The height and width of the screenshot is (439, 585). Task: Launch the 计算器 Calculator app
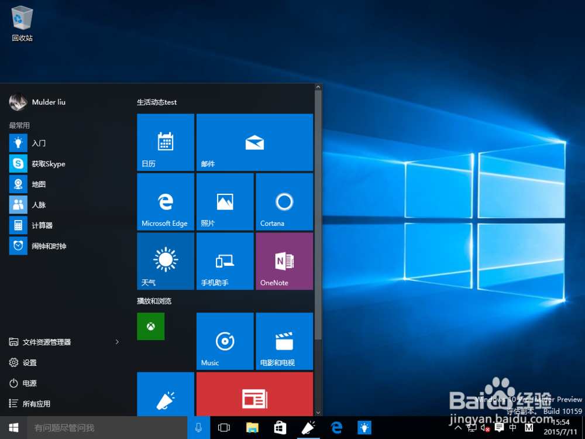(31, 225)
